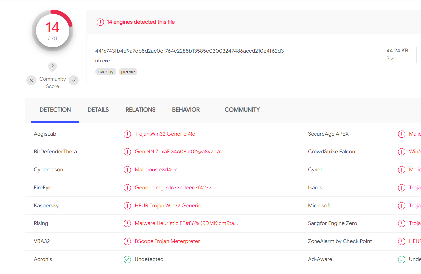
Task: Click the file name uti.exe
Action: (103, 61)
